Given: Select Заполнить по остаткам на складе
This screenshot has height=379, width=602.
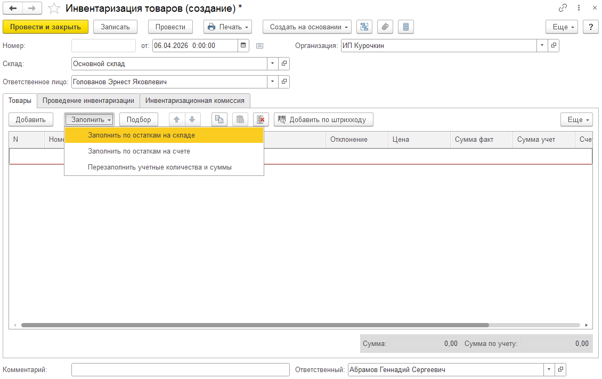Looking at the screenshot, I should [x=141, y=135].
